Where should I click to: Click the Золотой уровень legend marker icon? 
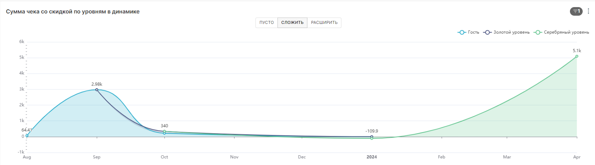click(x=487, y=32)
